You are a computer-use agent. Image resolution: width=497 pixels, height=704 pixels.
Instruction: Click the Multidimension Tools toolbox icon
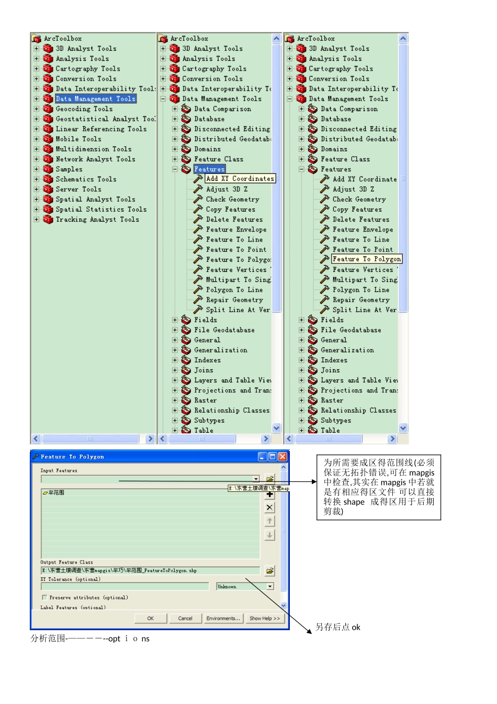click(x=48, y=149)
